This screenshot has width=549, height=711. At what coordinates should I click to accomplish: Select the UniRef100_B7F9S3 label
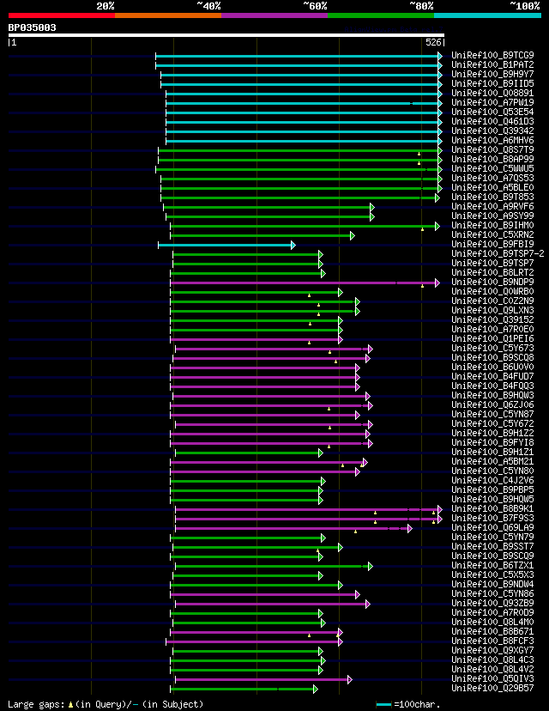pyautogui.click(x=492, y=519)
